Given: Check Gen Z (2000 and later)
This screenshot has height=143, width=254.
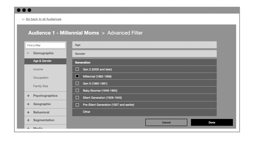Looking at the screenshot, I should 77,69.
